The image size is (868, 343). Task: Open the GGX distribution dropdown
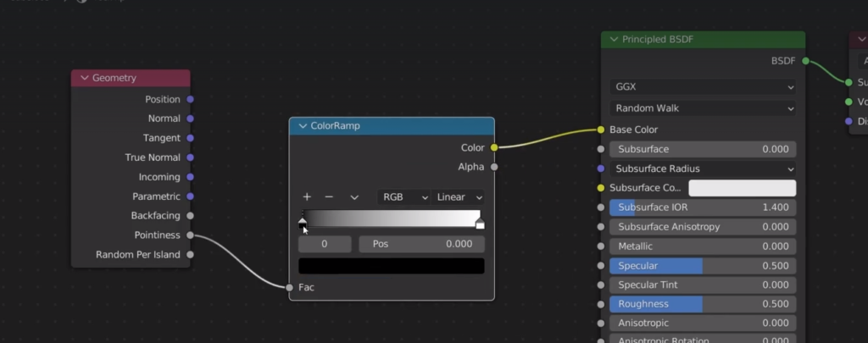[x=703, y=87]
